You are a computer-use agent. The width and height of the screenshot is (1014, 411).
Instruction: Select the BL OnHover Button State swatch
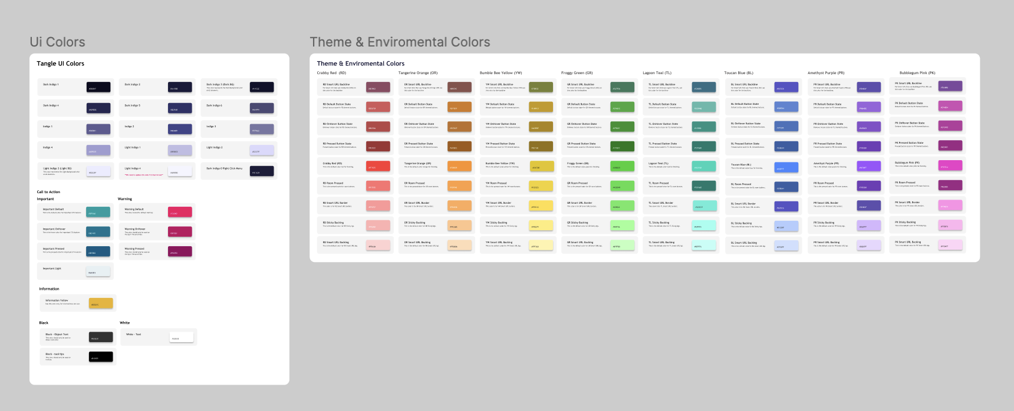point(786,127)
